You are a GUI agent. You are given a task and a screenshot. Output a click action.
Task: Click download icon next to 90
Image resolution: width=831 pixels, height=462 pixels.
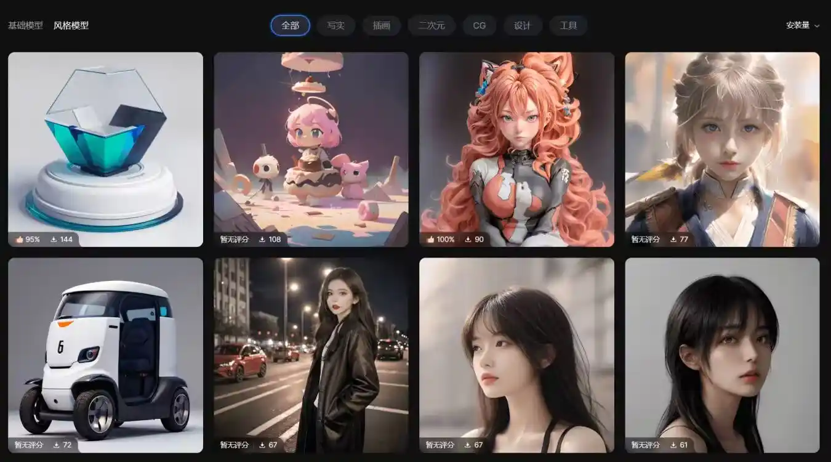point(468,239)
